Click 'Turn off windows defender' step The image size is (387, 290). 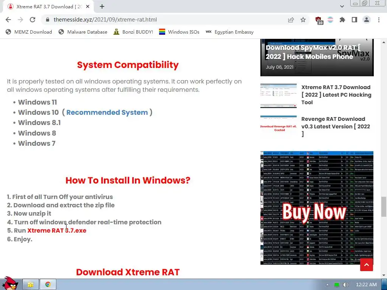(x=84, y=222)
